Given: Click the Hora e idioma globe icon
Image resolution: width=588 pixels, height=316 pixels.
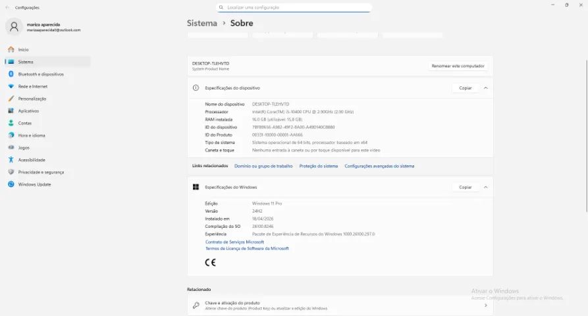Looking at the screenshot, I should 11,136.
